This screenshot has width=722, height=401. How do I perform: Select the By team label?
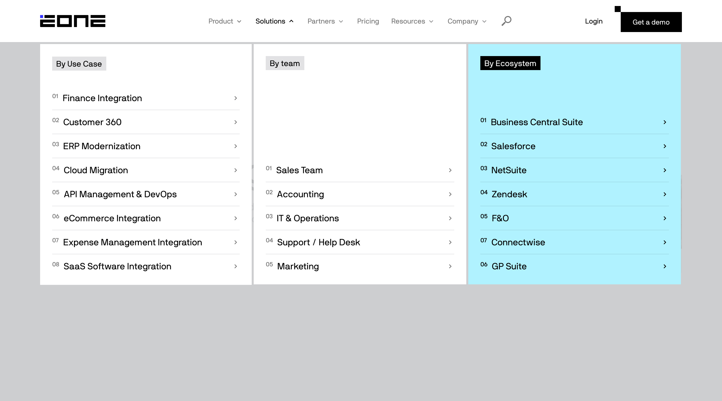(x=285, y=63)
